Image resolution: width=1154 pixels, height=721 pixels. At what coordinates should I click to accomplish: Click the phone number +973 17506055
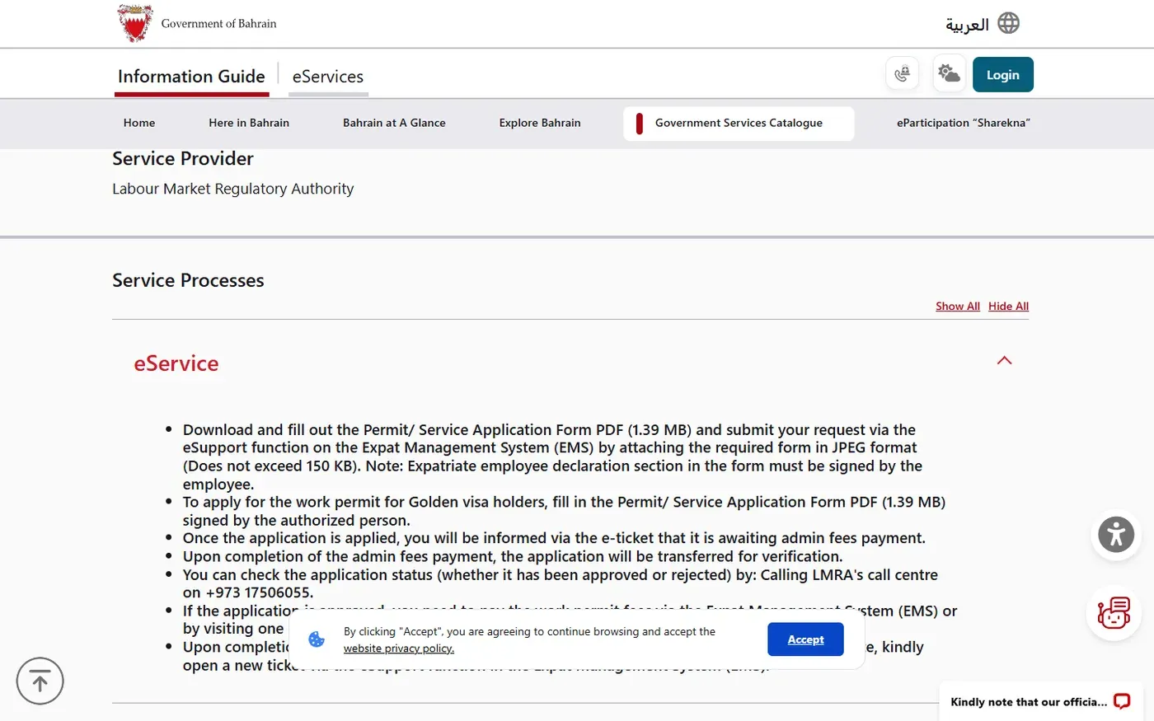(x=259, y=592)
